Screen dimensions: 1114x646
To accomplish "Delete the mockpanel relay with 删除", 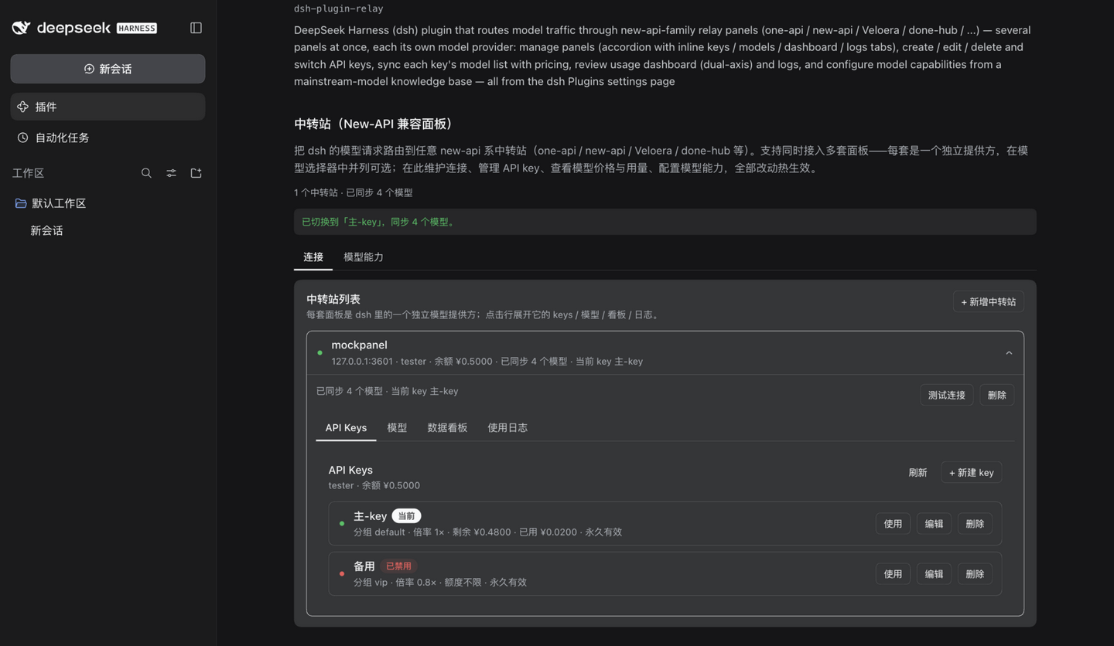I will (997, 395).
